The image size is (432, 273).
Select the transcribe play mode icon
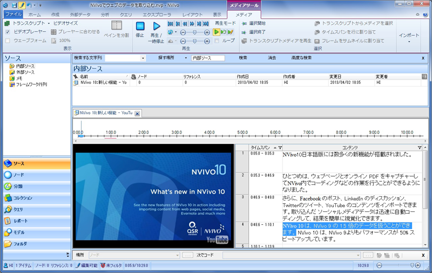click(231, 32)
